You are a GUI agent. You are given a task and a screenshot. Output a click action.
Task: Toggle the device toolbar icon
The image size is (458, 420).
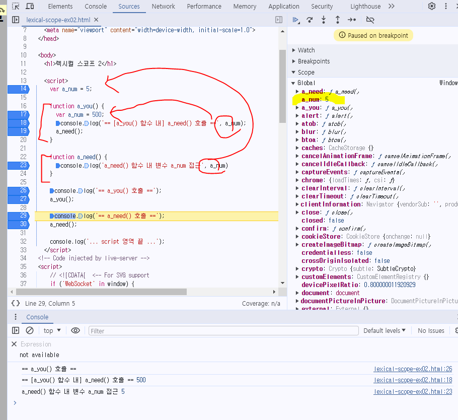[x=30, y=6]
